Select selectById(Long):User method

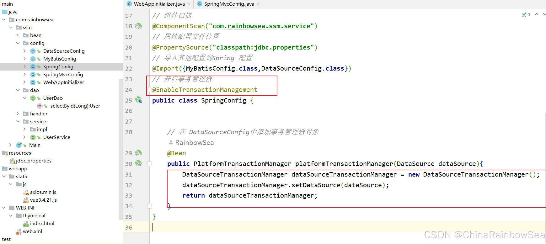coord(75,106)
